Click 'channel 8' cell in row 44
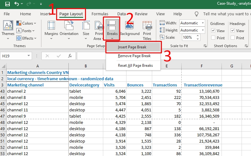The image size is (251, 156). click(x=37, y=97)
